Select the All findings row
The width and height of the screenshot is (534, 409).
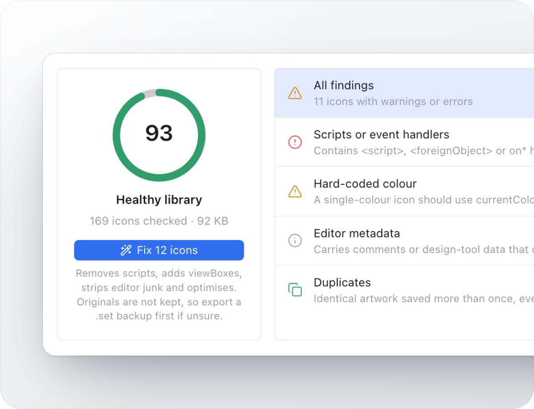coord(404,93)
